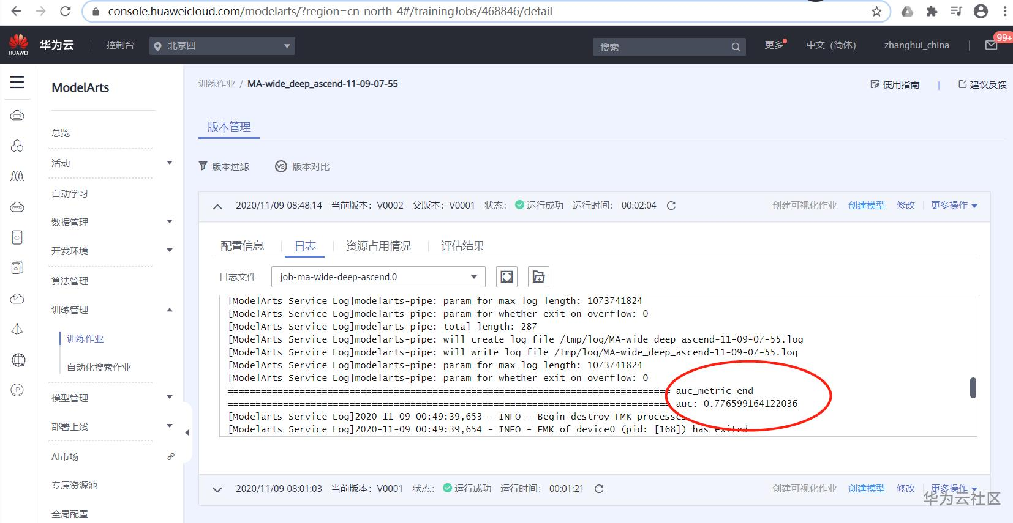This screenshot has height=523, width=1013.
Task: Expand the log to full screen
Action: tap(507, 276)
